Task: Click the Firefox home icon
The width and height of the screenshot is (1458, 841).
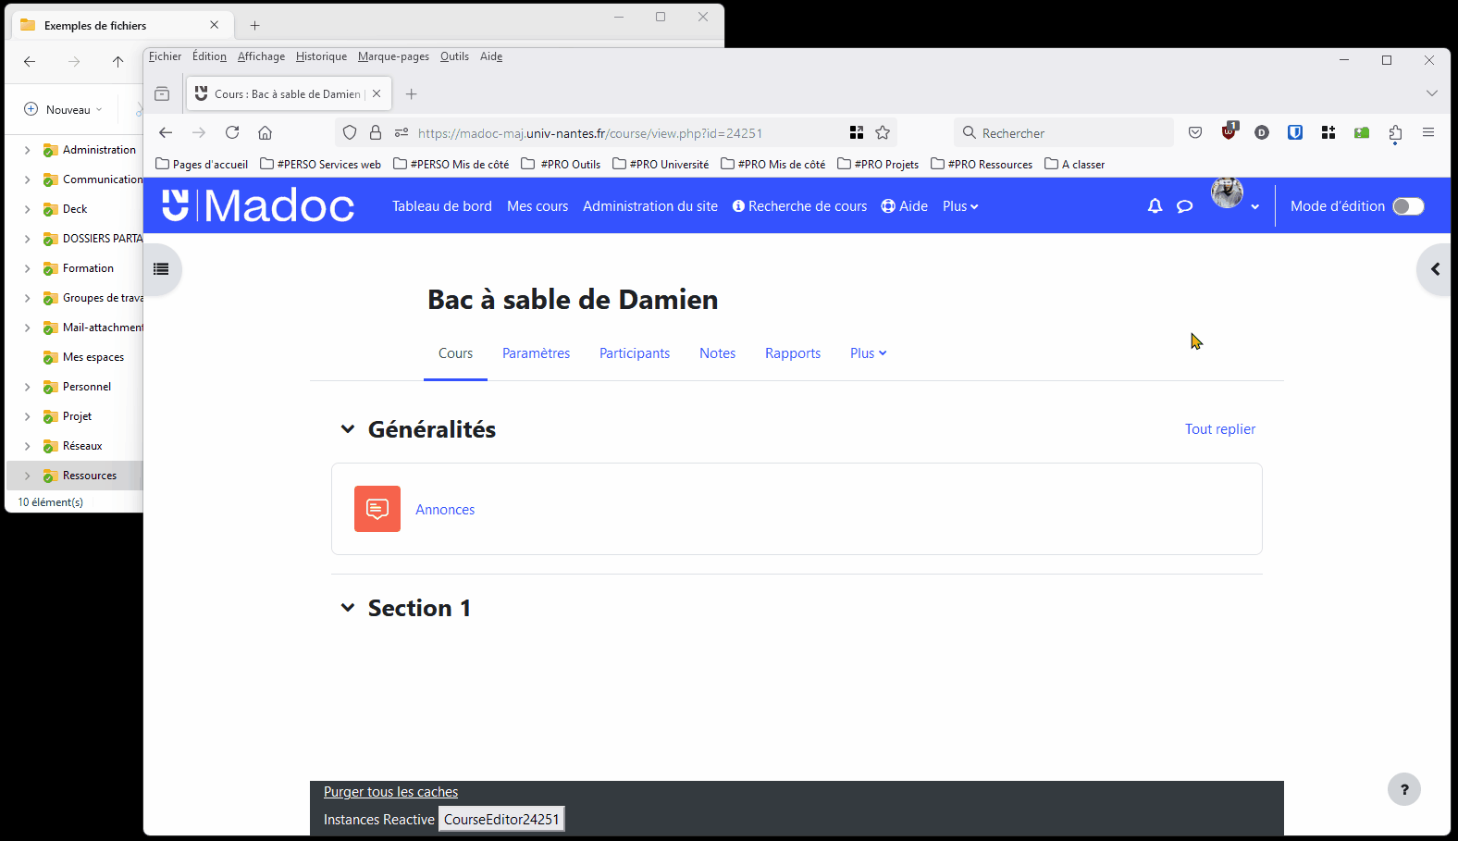Action: [265, 133]
